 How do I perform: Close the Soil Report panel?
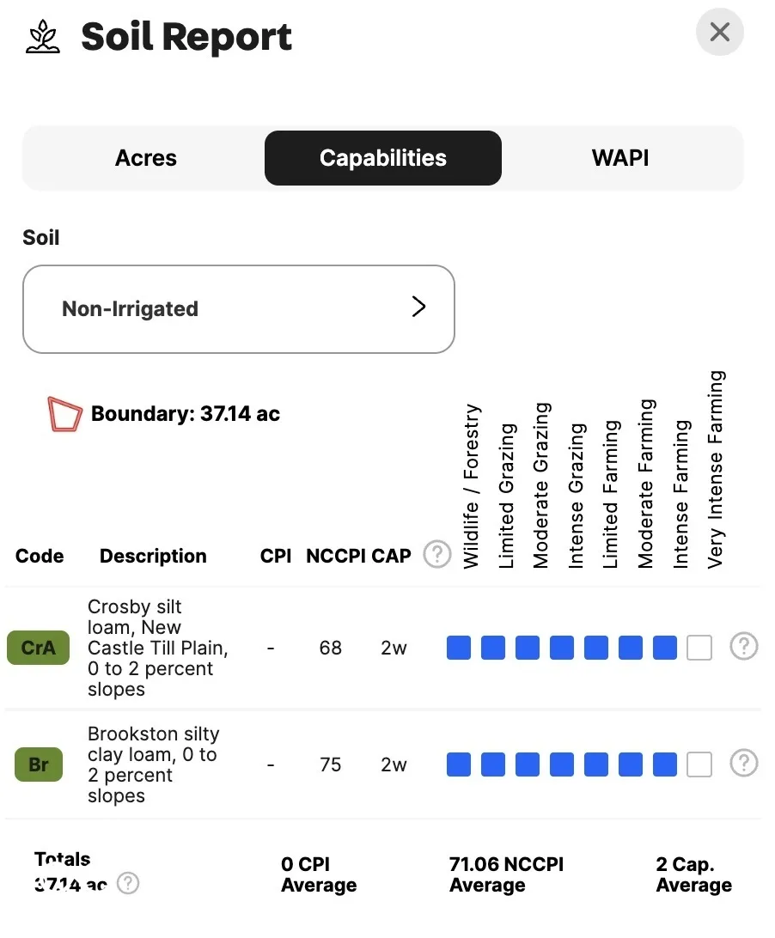(x=719, y=33)
